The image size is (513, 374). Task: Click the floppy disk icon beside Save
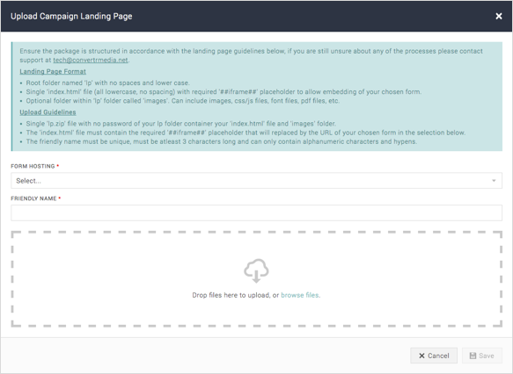tap(473, 356)
